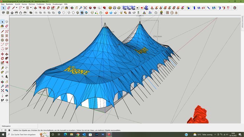This screenshot has height=137, width=244.
Task: Choose the Offset tool in top toolbar
Action: 40,8
